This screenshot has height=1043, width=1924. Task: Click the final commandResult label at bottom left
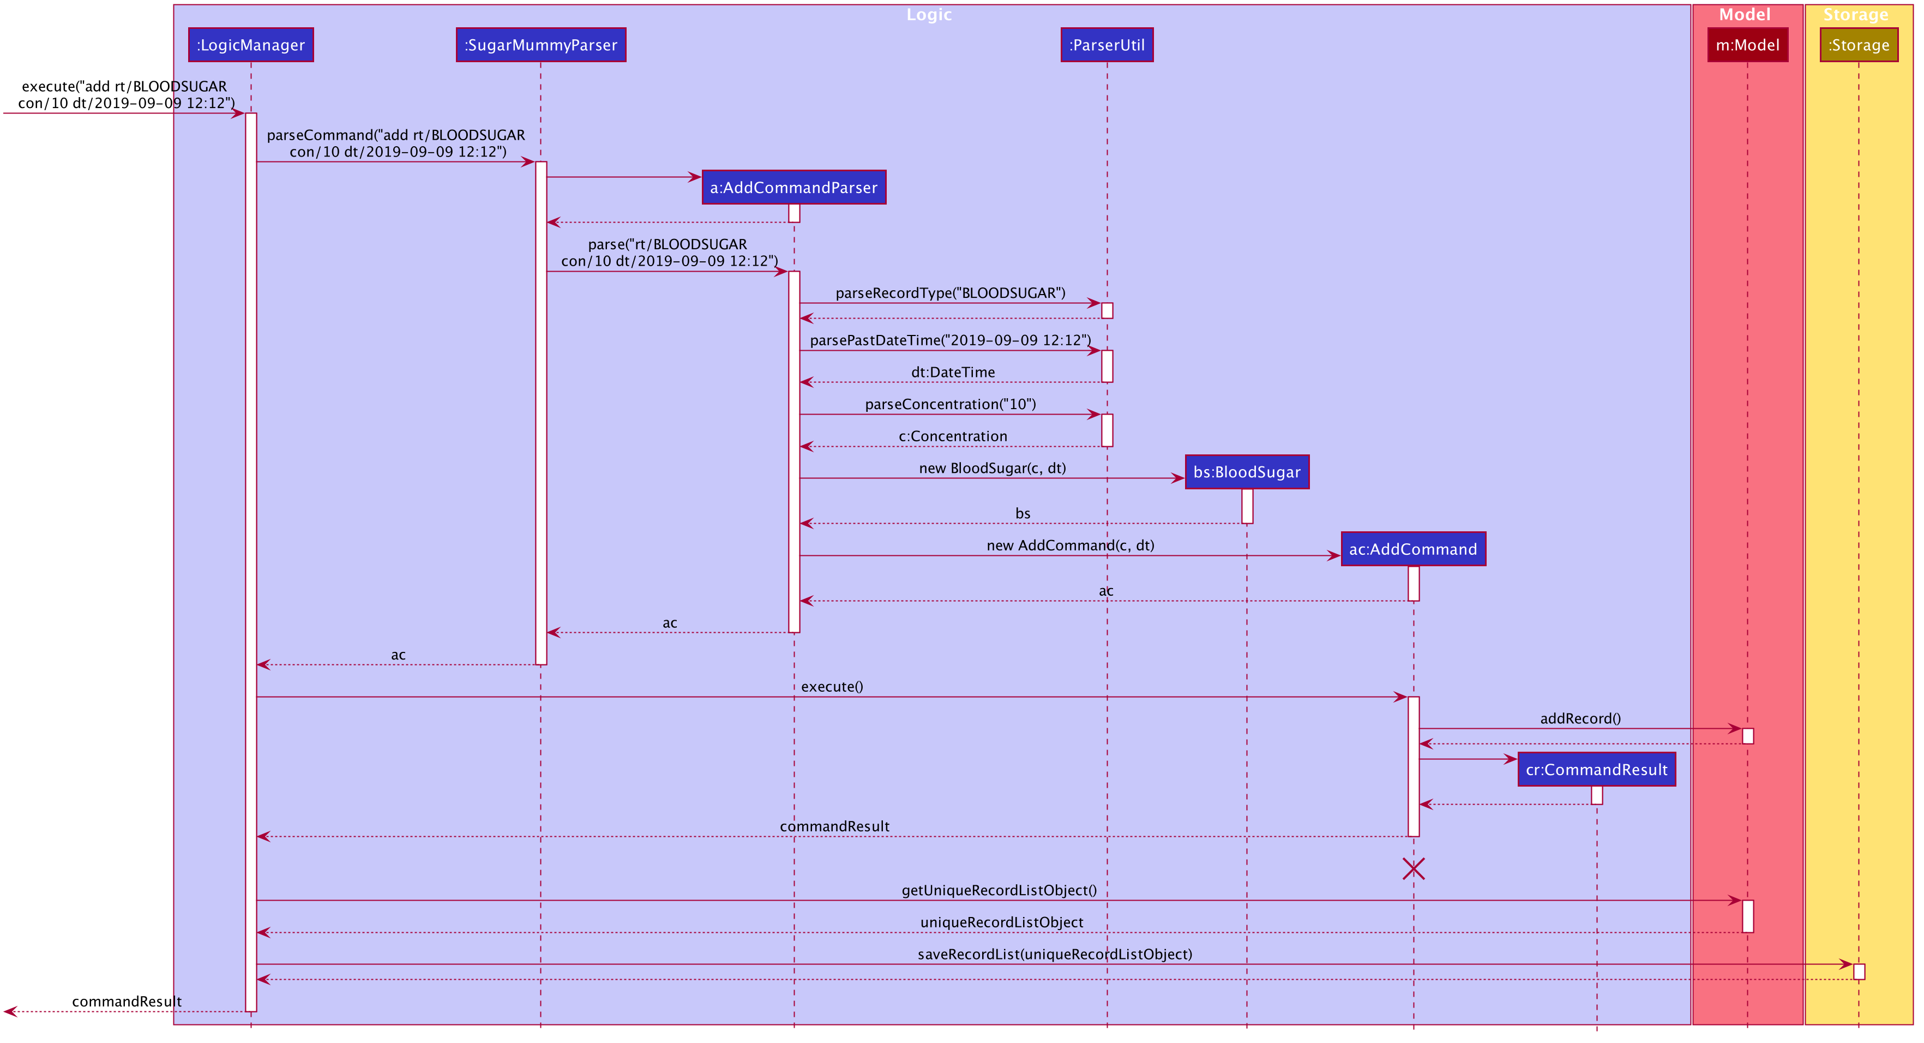(x=127, y=1002)
